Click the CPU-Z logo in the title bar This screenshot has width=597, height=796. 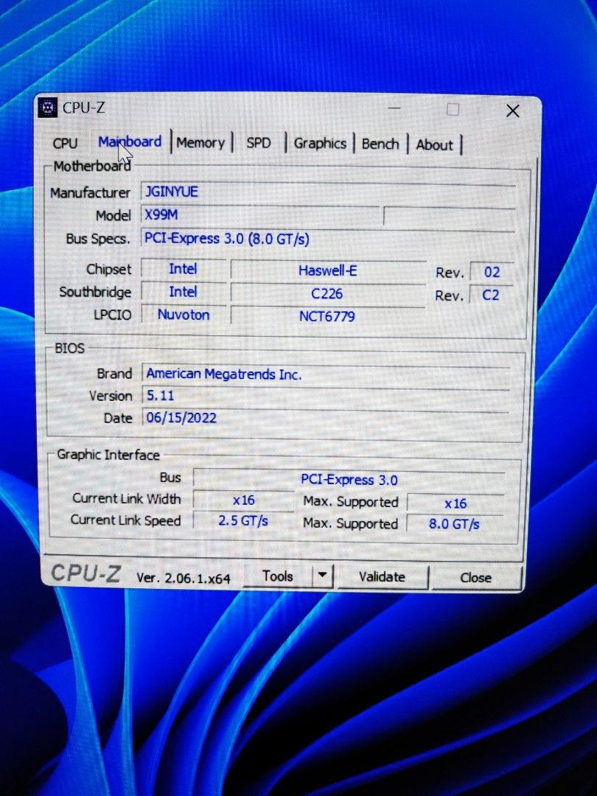click(48, 108)
